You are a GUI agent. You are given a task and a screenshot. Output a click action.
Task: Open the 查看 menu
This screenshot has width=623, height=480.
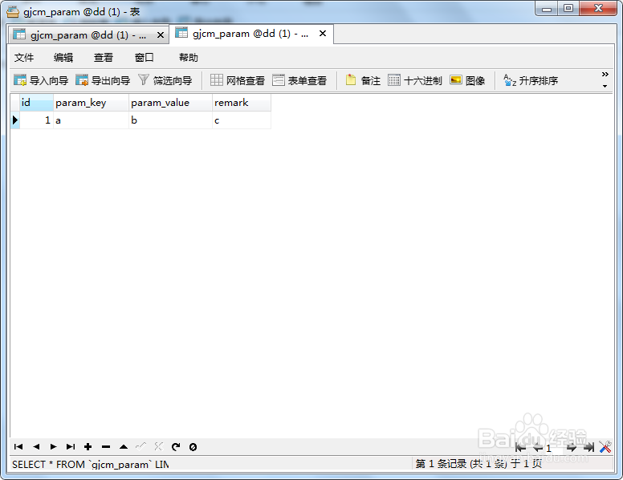(x=104, y=58)
